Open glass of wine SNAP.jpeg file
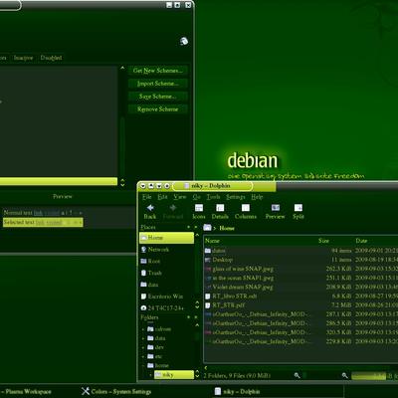 click(239, 269)
